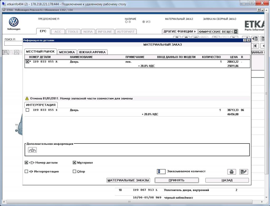
Task: Open the EPC tab
Action: (43, 31)
